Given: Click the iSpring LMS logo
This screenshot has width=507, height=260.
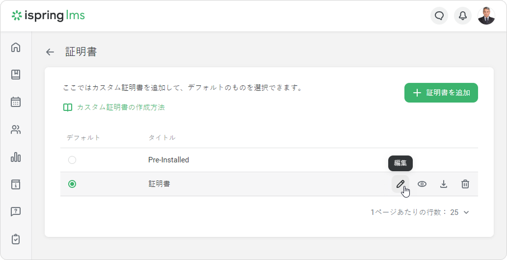Looking at the screenshot, I should click(x=48, y=16).
